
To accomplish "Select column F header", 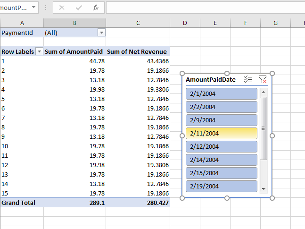I will (x=246, y=23).
